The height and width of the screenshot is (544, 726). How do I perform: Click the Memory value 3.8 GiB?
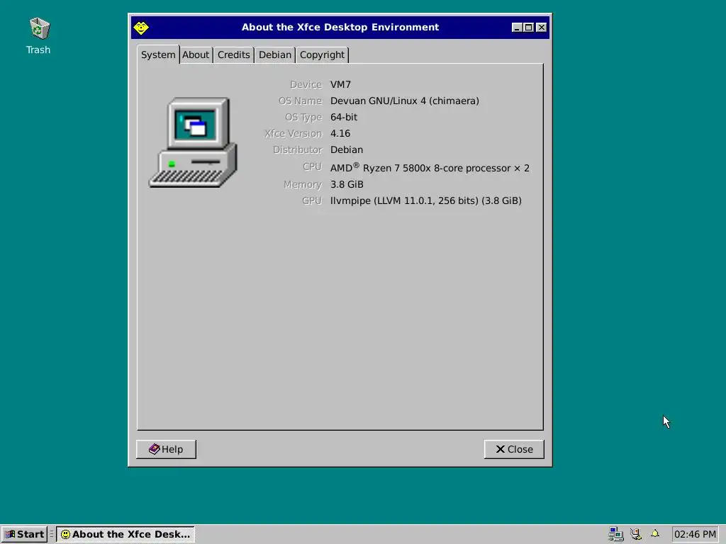[347, 184]
